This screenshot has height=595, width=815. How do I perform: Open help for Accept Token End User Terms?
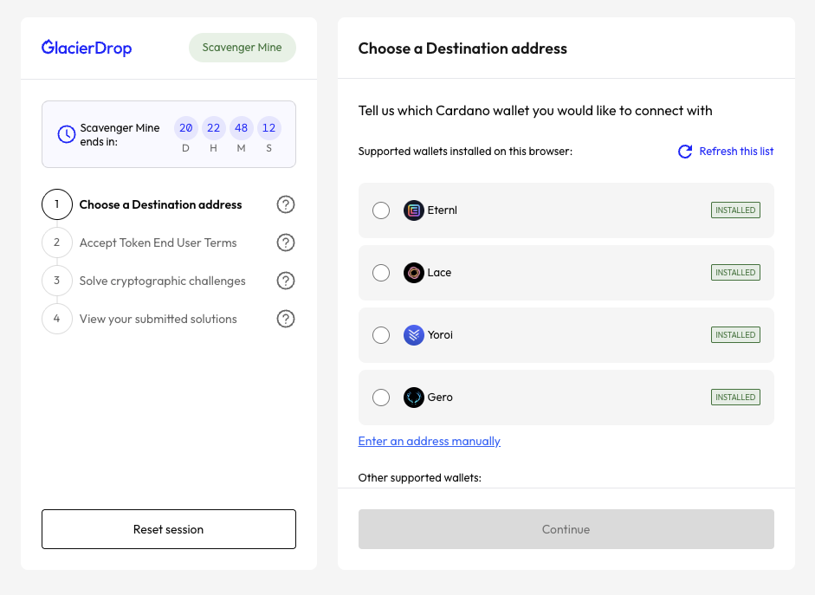[286, 243]
